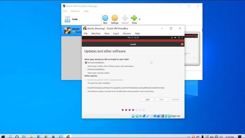Click the optical disk icon in VM status bar

coord(137,116)
